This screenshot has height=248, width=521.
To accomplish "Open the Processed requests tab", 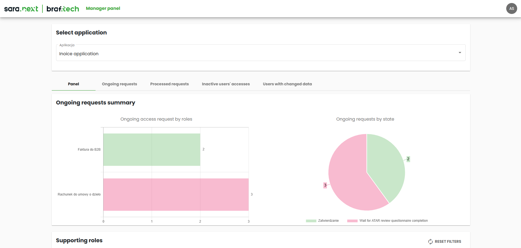I will pos(169,84).
